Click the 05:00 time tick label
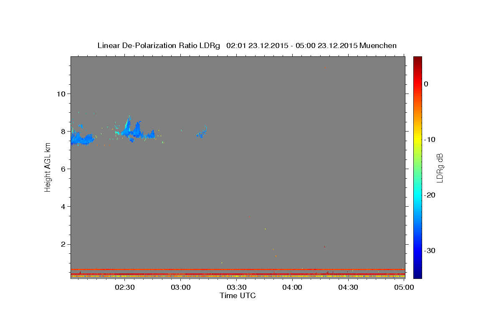Viewport: 501px width, 334px height. 404,287
